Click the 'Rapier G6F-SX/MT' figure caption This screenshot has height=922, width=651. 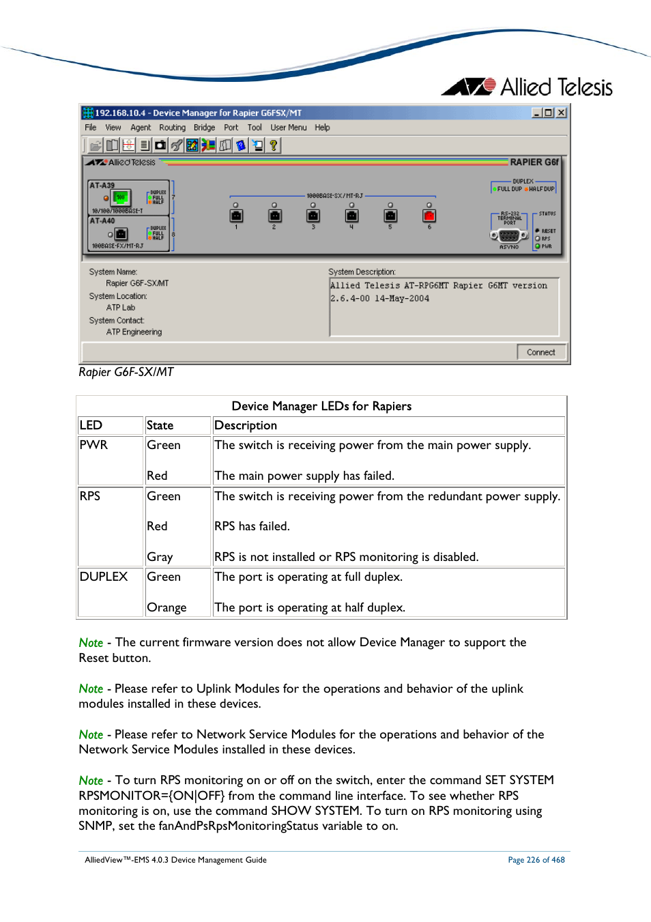click(126, 372)
